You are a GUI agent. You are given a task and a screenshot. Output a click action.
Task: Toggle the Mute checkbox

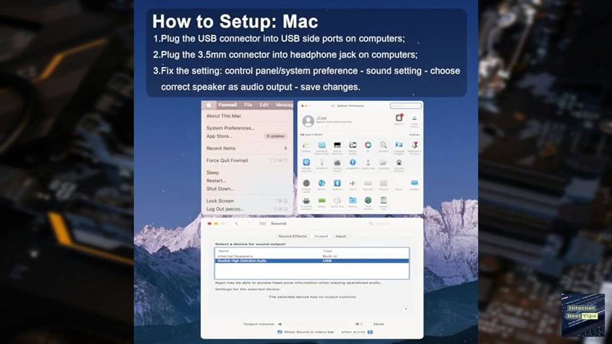(x=369, y=323)
